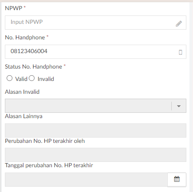Viewport: 193px width, 192px height.
Task: Click the Alasan Lainnya text box
Action: pyautogui.click(x=96, y=131)
